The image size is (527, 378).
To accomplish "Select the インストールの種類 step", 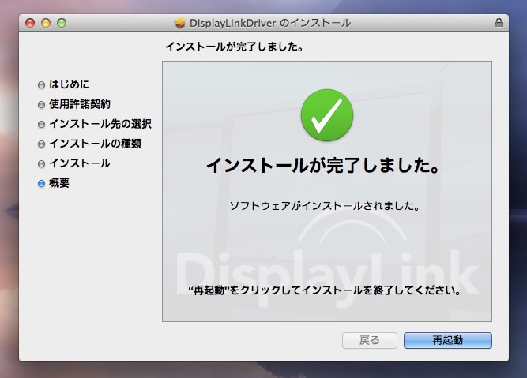I will (x=95, y=144).
